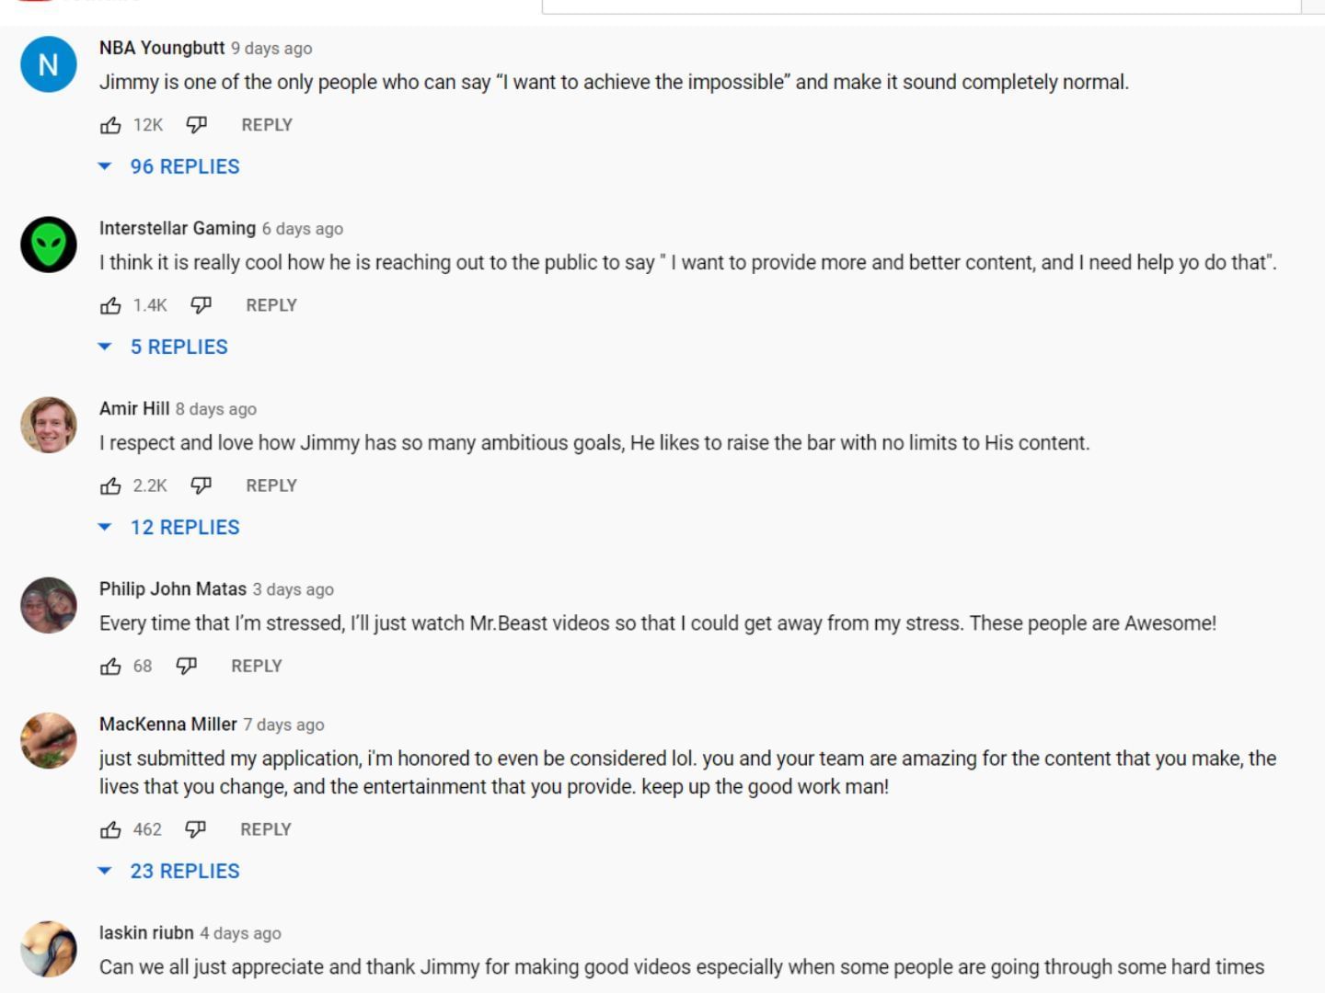The image size is (1325, 993).
Task: Dislike NBA Youngbutt's comment
Action: [194, 124]
